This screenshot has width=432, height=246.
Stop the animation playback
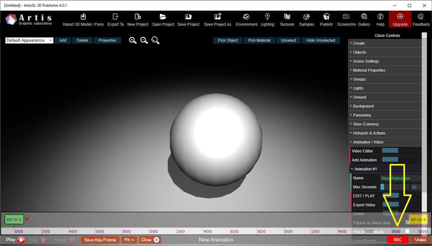38,240
